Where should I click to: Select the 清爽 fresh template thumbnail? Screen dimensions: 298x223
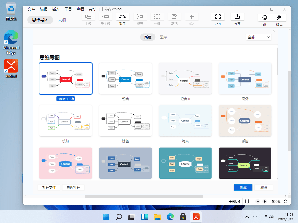[x=185, y=121]
